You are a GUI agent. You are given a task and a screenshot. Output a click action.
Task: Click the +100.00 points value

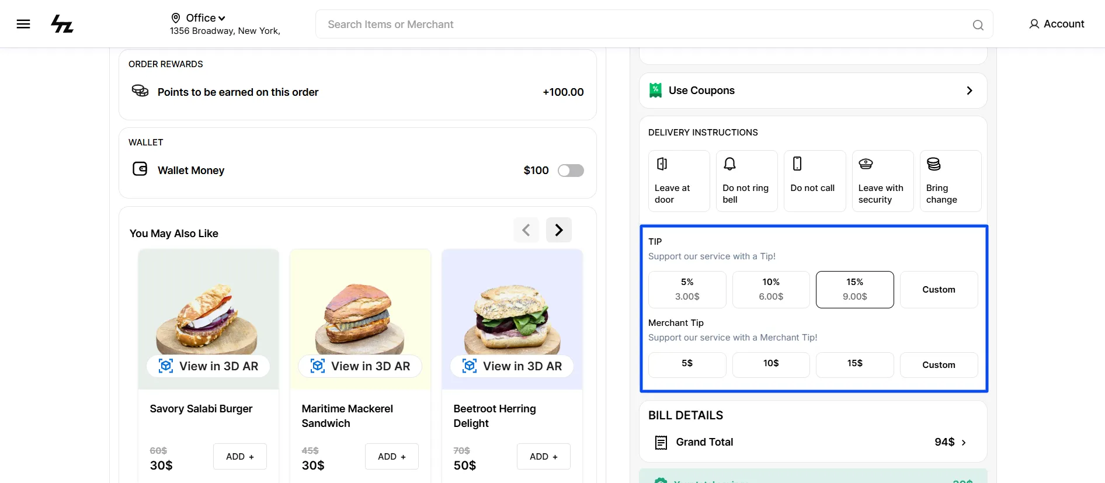563,92
